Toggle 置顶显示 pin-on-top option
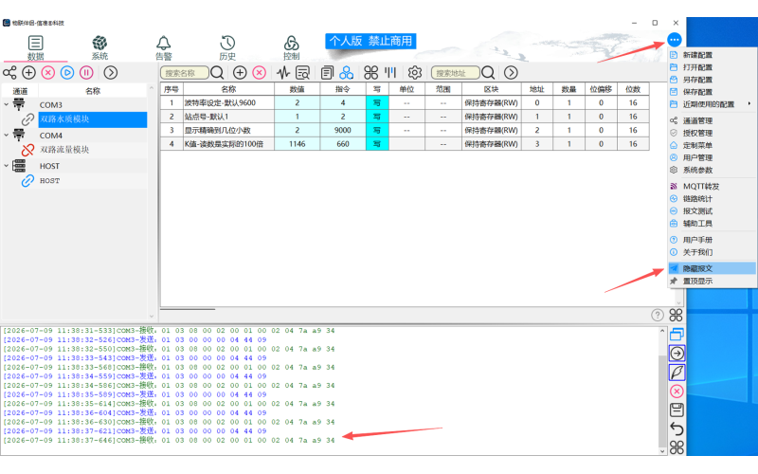Viewport: 758px width, 474px height. tap(712, 281)
